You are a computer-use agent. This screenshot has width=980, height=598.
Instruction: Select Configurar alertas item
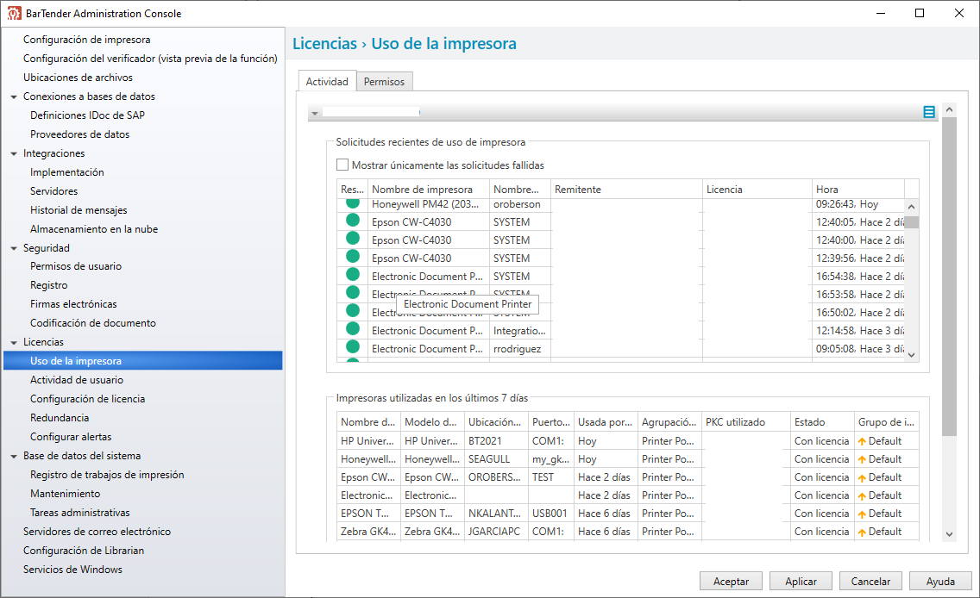point(71,437)
